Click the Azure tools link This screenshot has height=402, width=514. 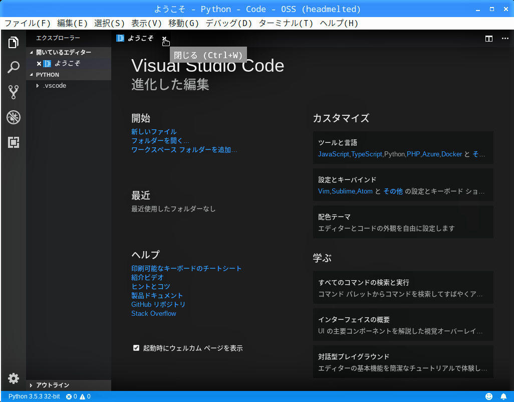[x=431, y=154]
